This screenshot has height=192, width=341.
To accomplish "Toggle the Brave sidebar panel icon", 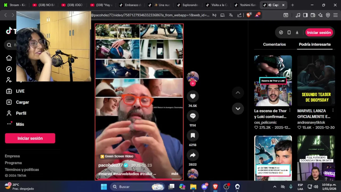I will coord(306,15).
